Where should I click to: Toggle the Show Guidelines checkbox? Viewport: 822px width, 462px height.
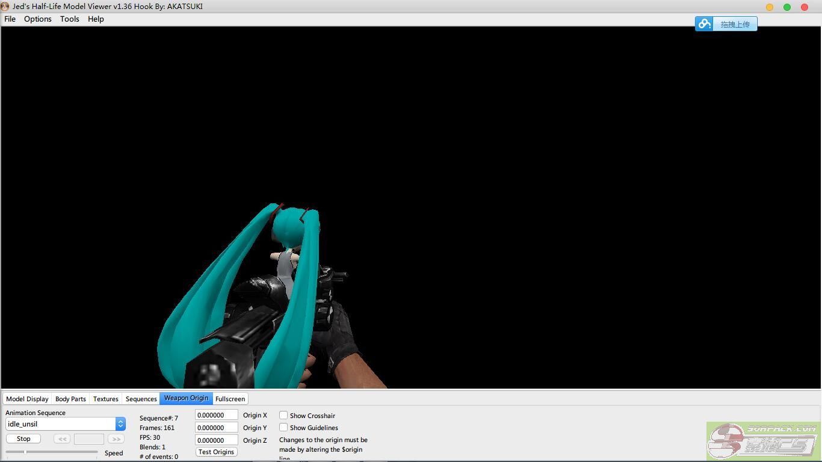(x=283, y=427)
